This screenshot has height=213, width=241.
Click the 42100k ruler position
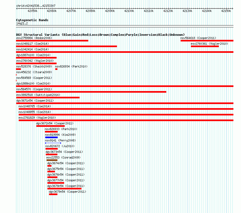129,11
